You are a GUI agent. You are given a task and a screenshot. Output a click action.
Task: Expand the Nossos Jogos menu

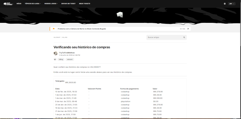click(51, 4)
